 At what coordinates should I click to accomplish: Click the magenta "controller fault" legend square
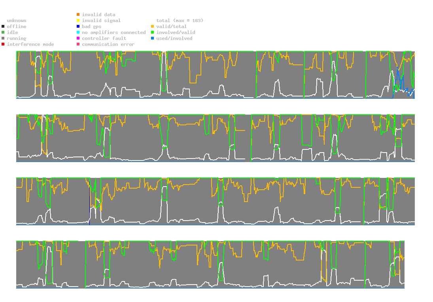[78, 38]
